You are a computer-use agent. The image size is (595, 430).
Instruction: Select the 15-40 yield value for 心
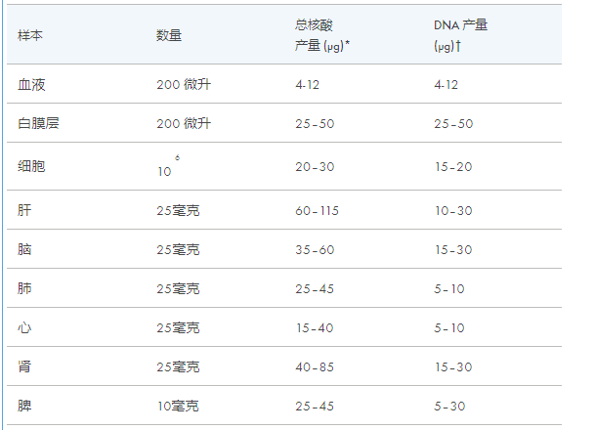(x=315, y=328)
